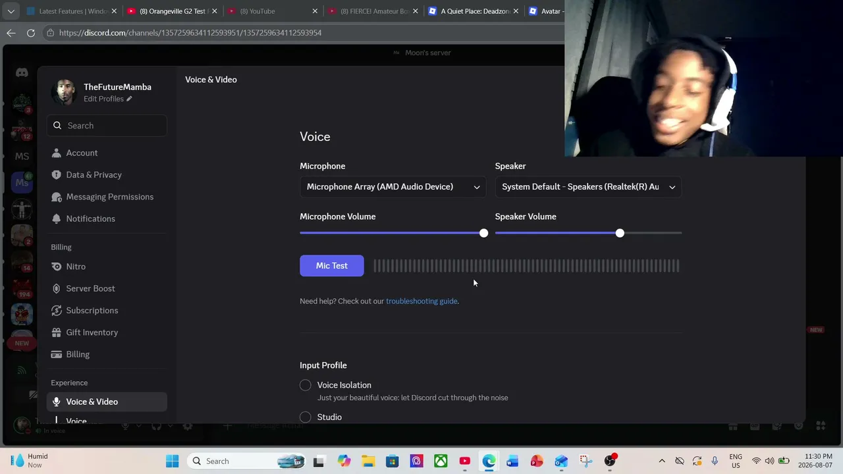Click the Server Boost gem icon
This screenshot has width=843, height=474.
coord(56,288)
